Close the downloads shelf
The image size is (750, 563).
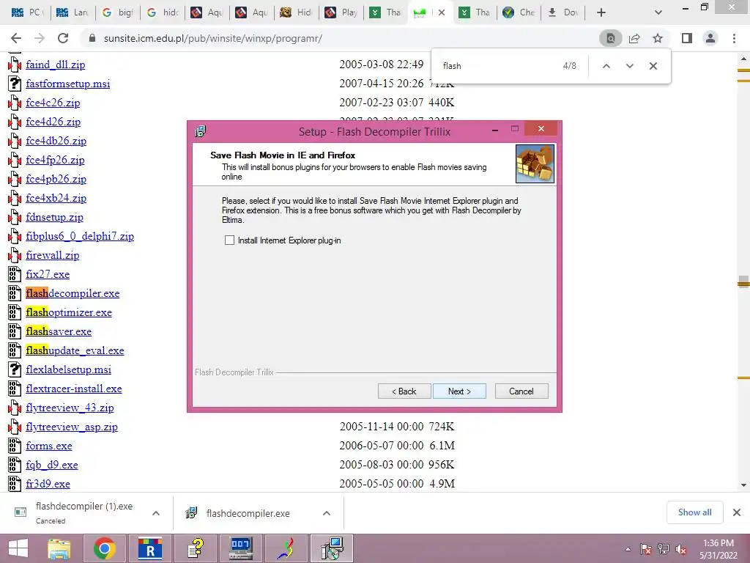(x=737, y=512)
